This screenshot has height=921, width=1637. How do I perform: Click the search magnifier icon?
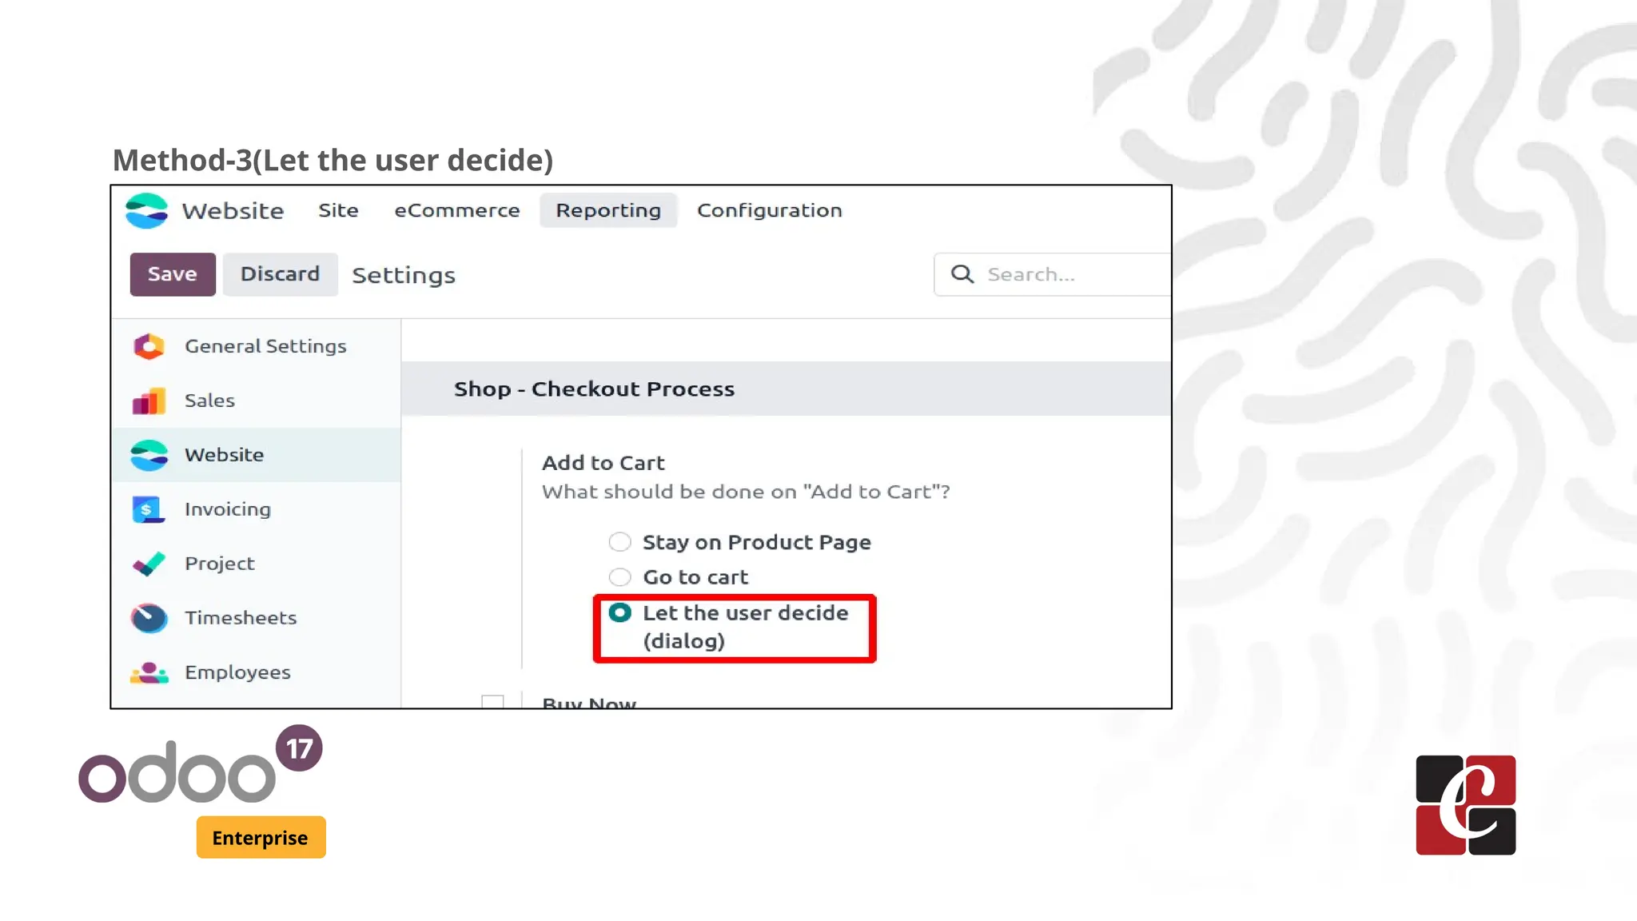(962, 274)
